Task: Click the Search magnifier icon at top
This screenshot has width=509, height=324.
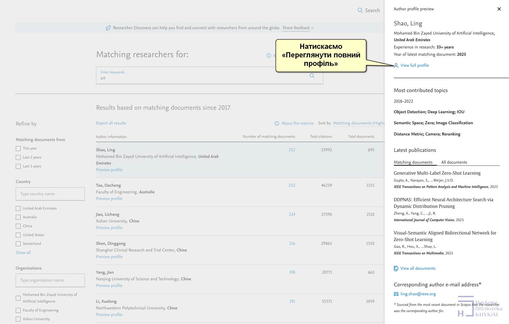Action: 360,11
